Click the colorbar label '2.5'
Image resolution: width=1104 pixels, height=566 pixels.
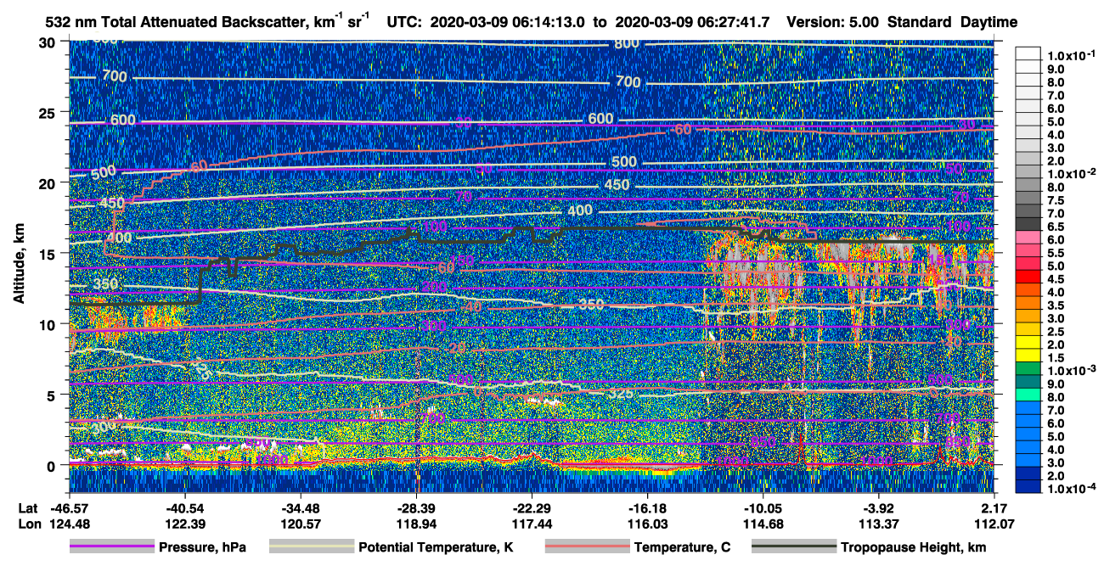tap(1058, 332)
